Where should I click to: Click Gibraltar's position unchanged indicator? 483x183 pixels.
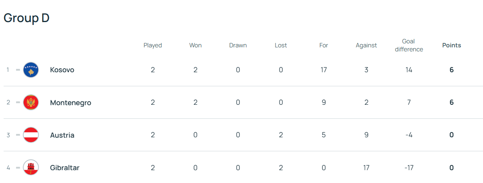pos(18,168)
